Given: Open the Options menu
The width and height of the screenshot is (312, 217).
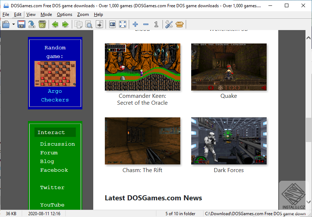Looking at the screenshot, I should point(64,14).
